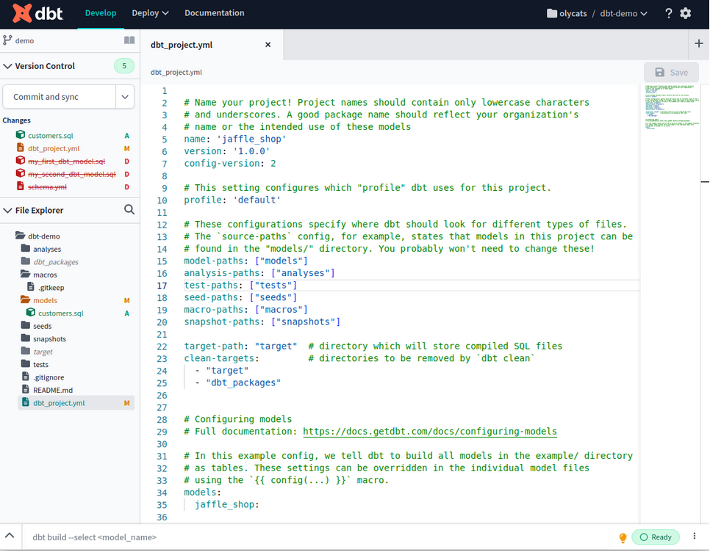
Task: Click the customers.sql cube icon in File Explorer
Action: pos(31,313)
